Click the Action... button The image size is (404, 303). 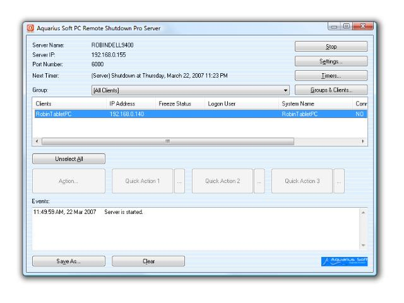69,181
